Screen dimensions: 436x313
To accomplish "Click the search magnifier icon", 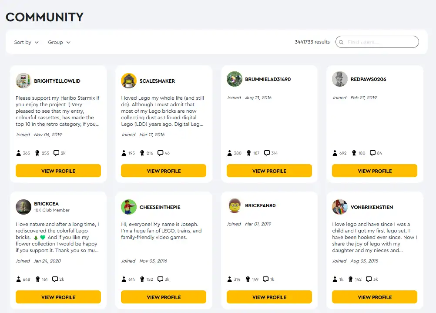I will click(x=341, y=42).
